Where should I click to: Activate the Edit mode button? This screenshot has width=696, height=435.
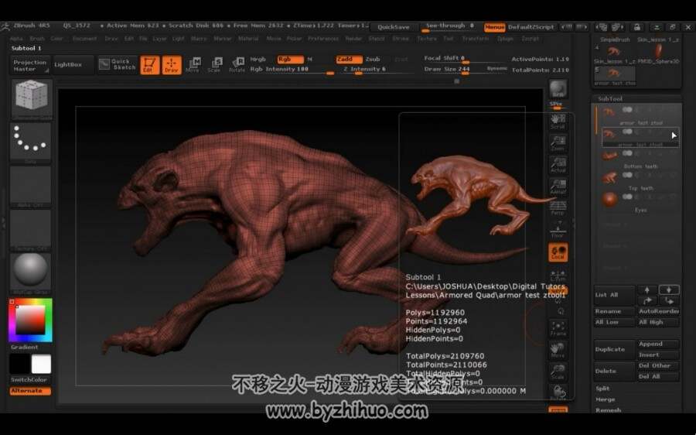(x=150, y=65)
